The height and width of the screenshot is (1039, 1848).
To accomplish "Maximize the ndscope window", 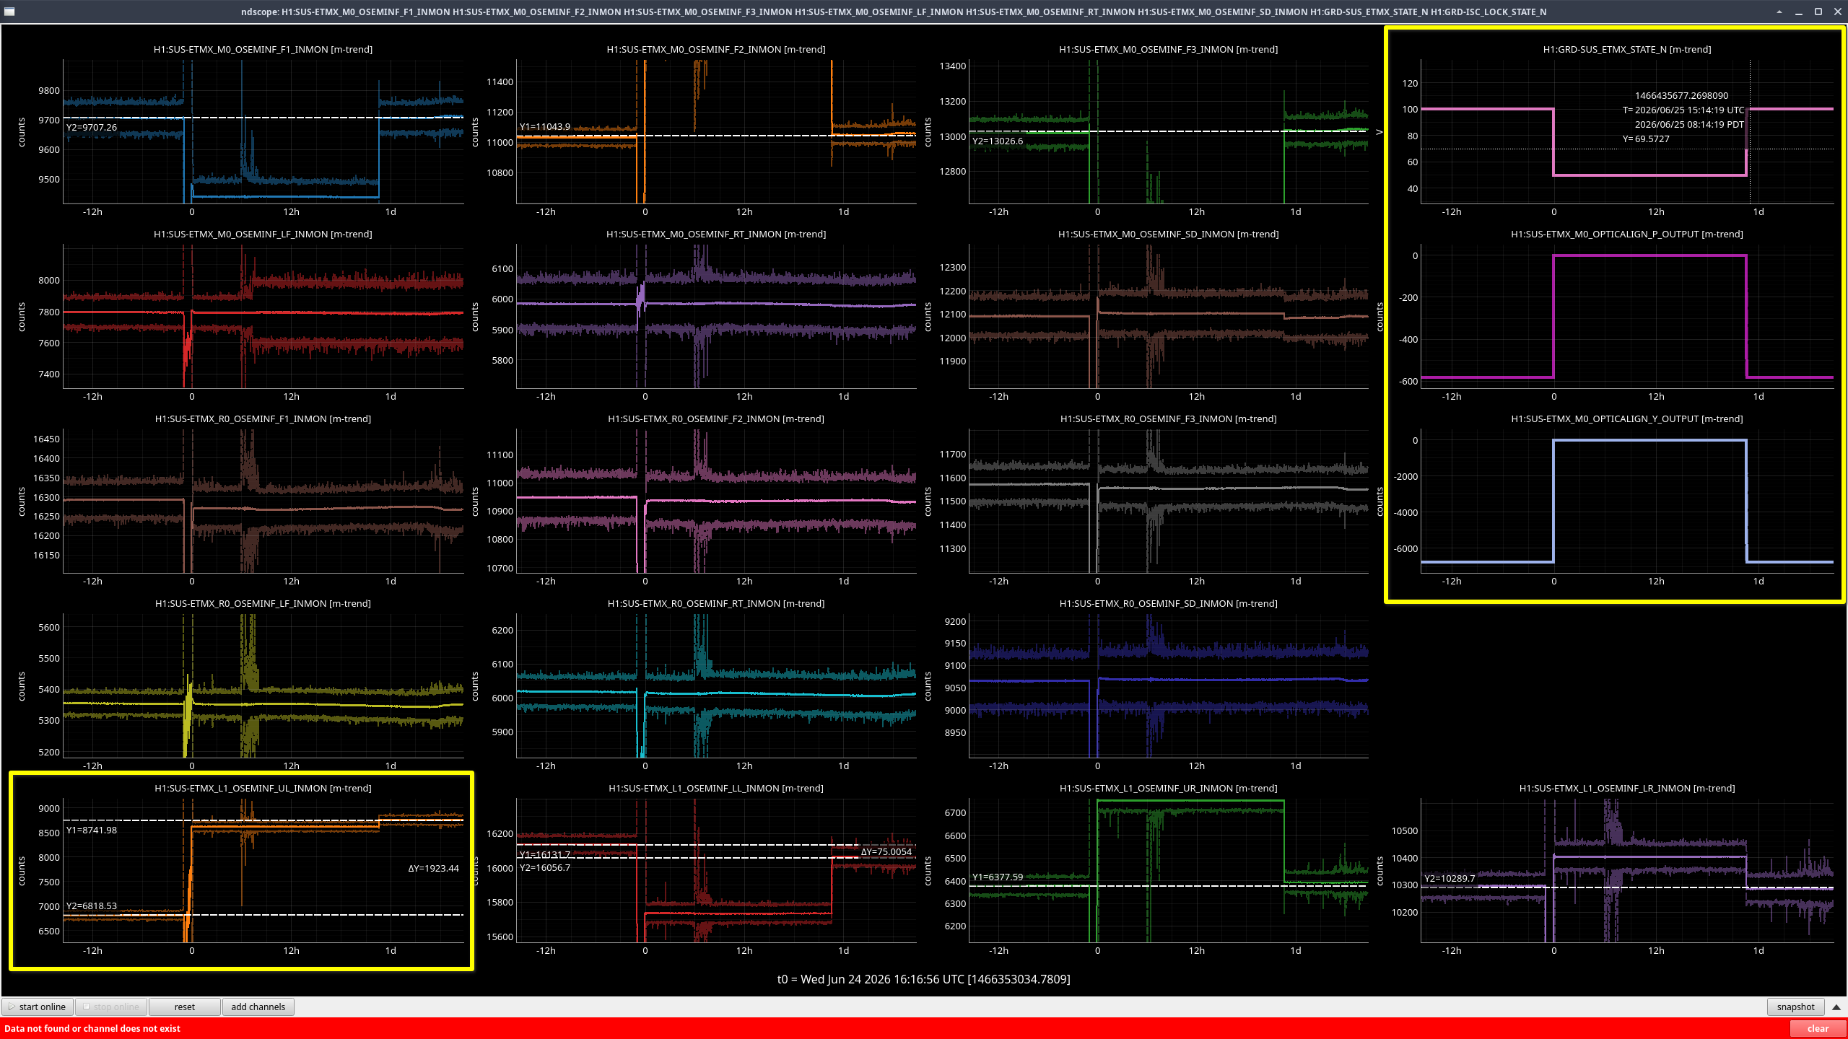I will (1818, 12).
